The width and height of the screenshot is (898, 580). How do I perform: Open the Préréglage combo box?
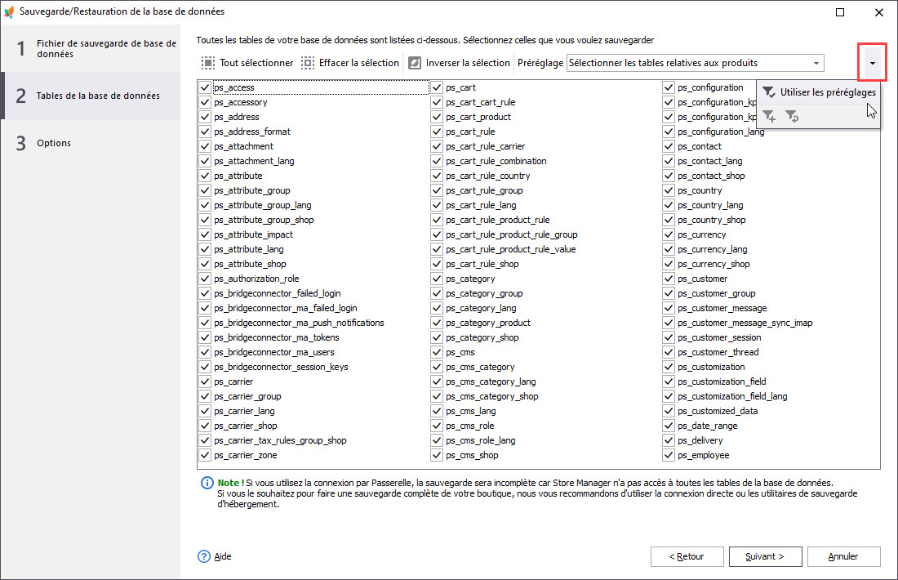tap(695, 63)
